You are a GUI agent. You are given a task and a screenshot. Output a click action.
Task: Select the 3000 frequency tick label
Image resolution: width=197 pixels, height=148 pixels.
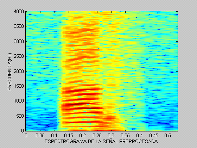pyautogui.click(x=19, y=42)
